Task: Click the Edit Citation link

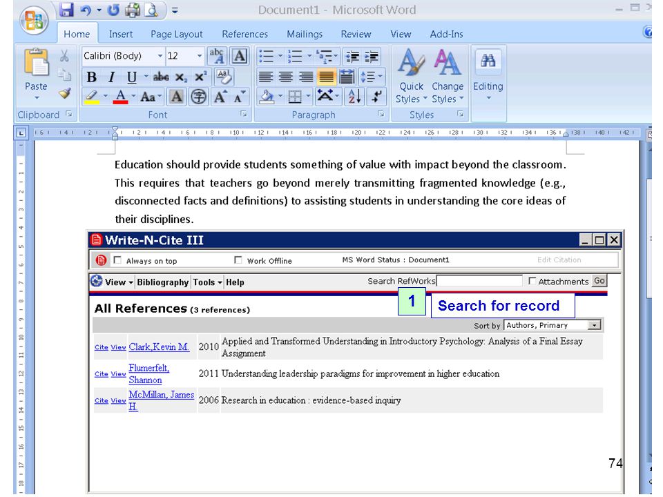Action: (559, 260)
